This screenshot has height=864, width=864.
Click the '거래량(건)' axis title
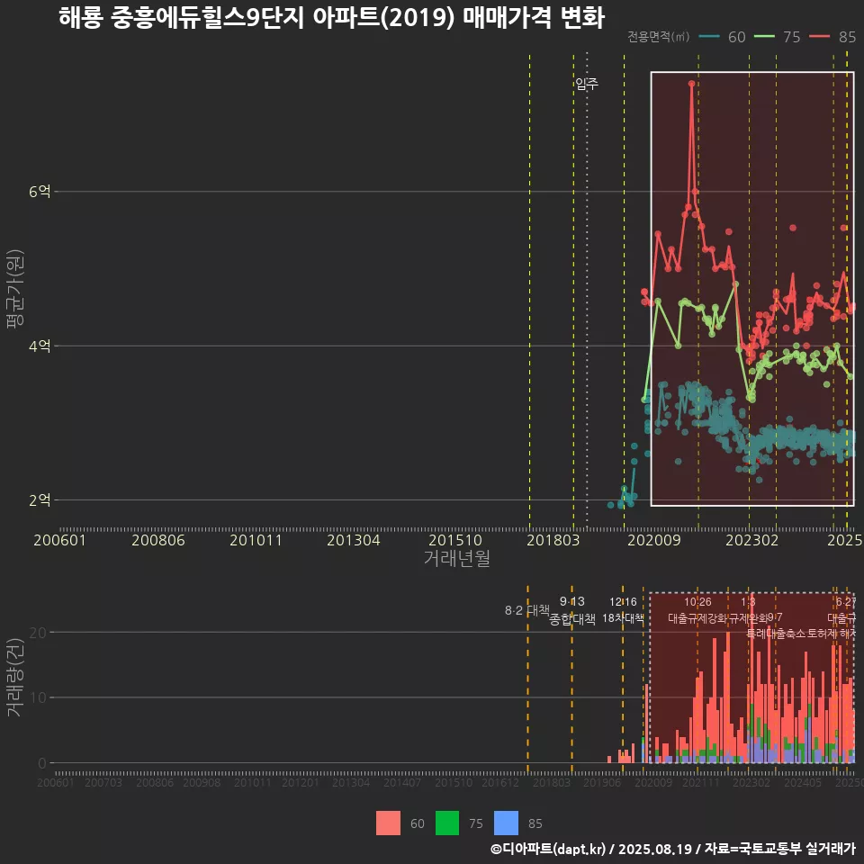coord(14,677)
